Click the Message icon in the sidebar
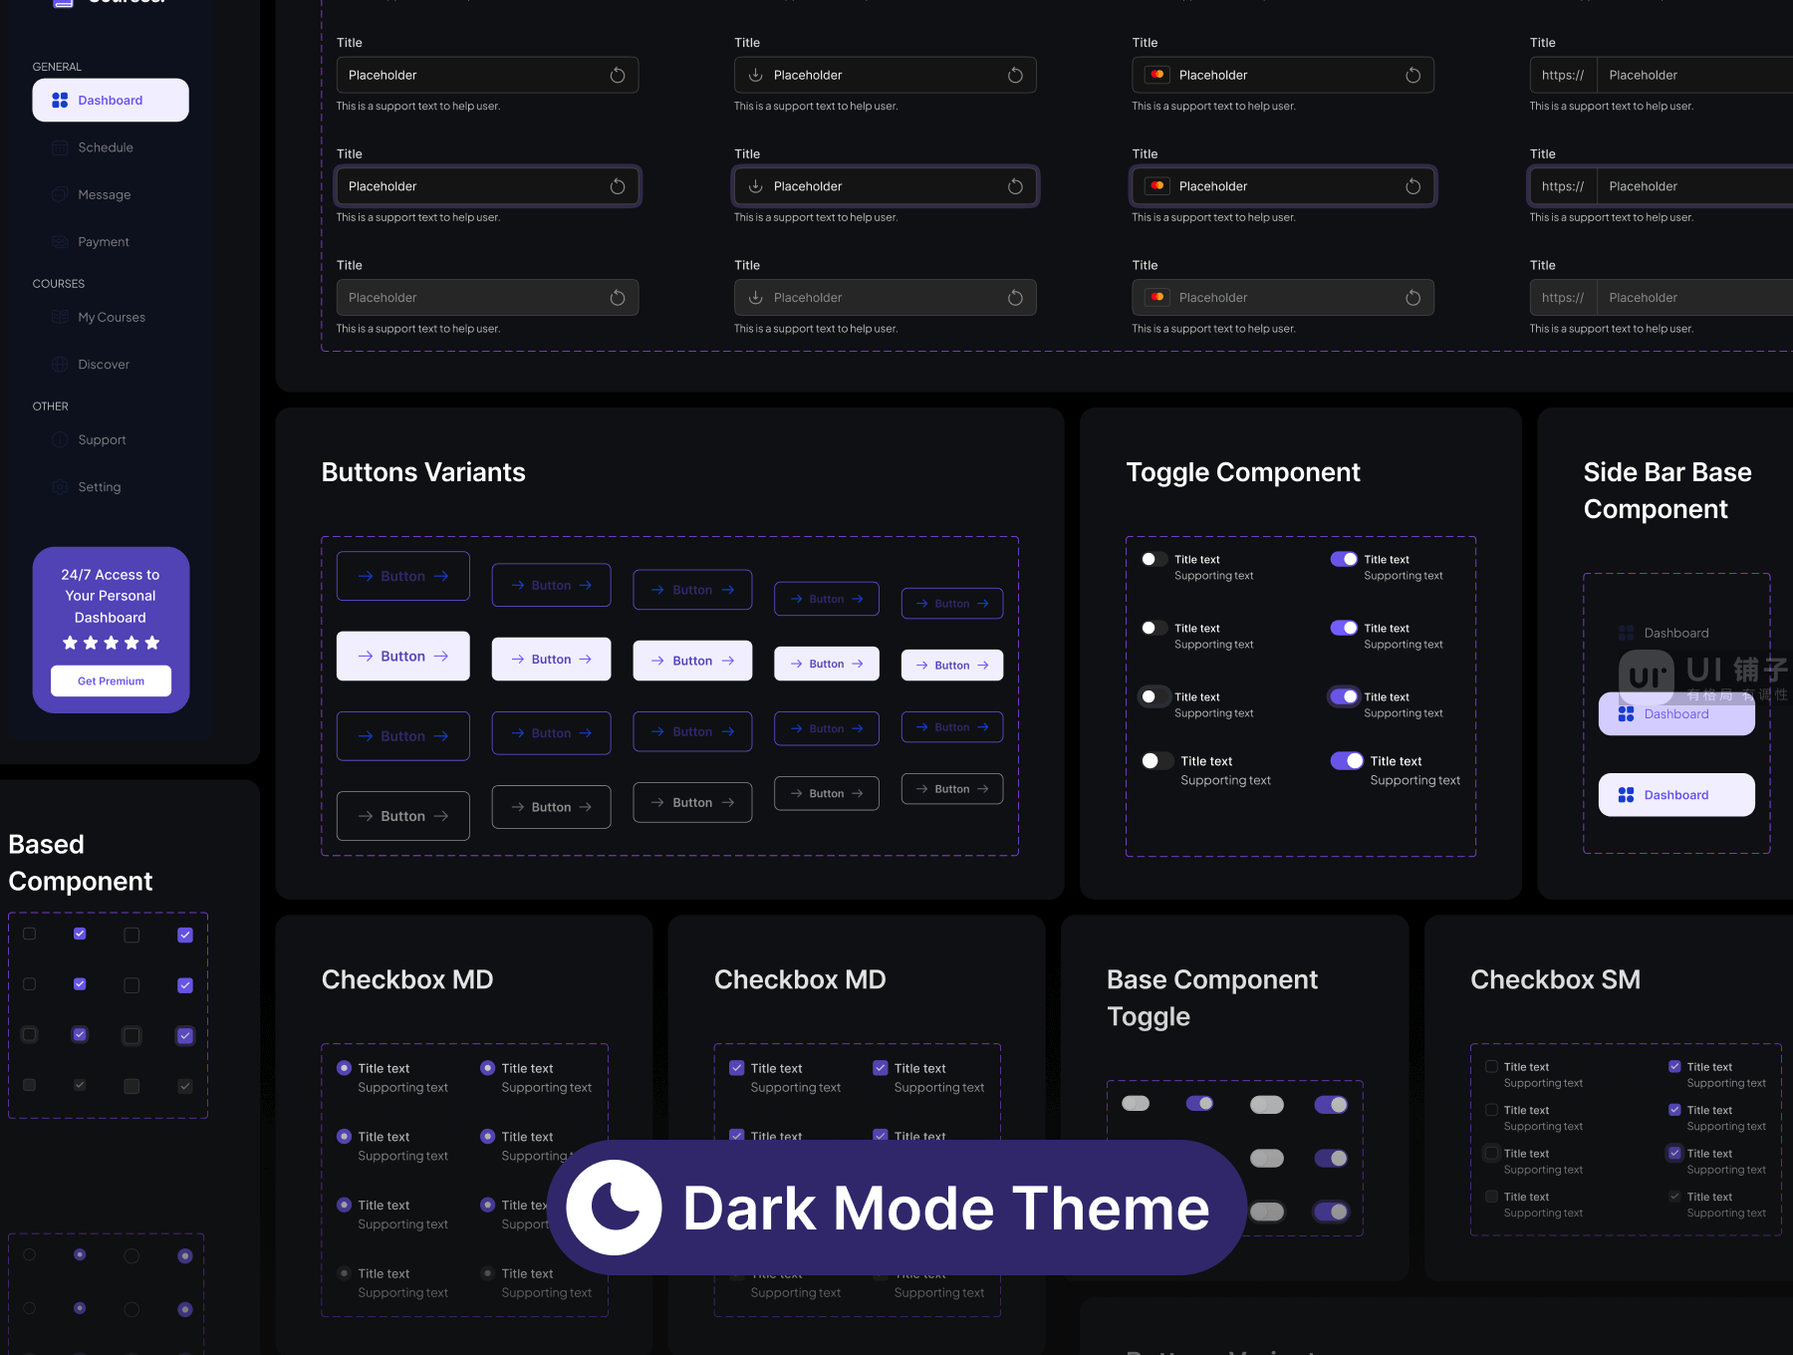This screenshot has width=1793, height=1355. point(60,194)
